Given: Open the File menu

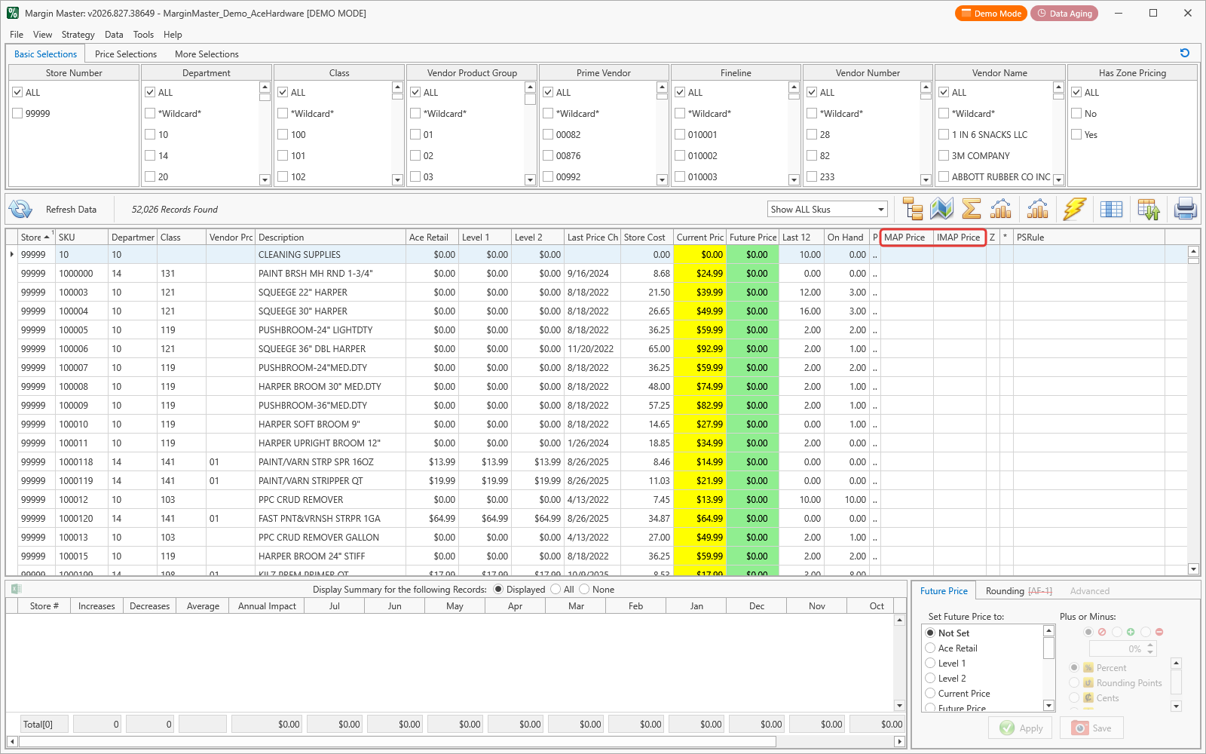Looking at the screenshot, I should [17, 35].
